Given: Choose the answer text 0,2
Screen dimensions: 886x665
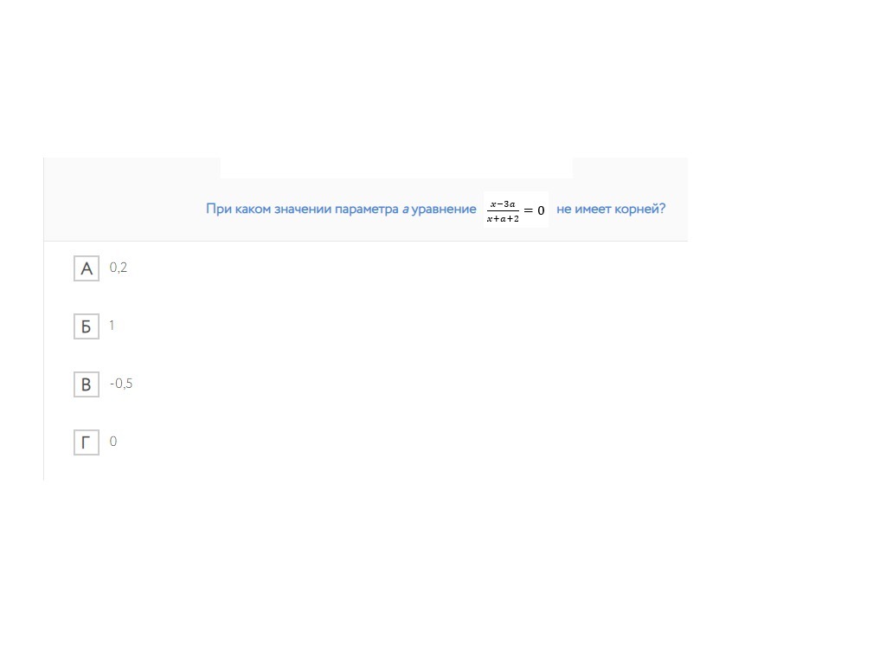Looking at the screenshot, I should [x=119, y=268].
